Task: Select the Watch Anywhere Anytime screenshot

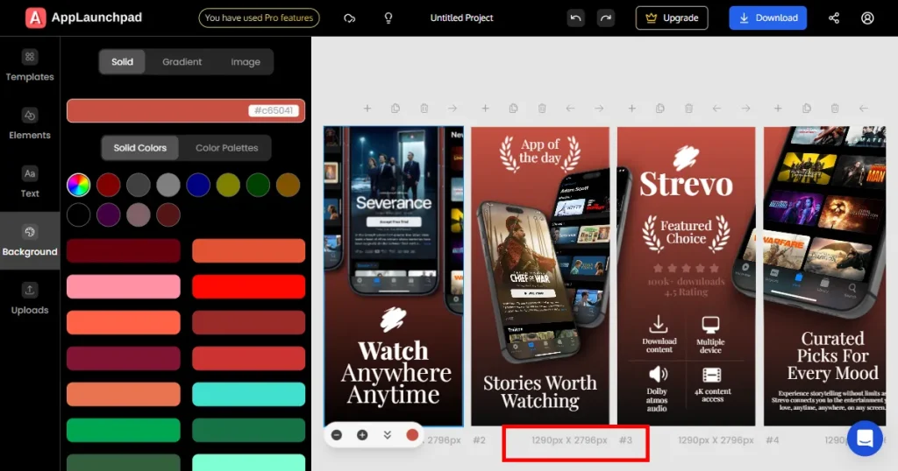Action: coord(394,276)
